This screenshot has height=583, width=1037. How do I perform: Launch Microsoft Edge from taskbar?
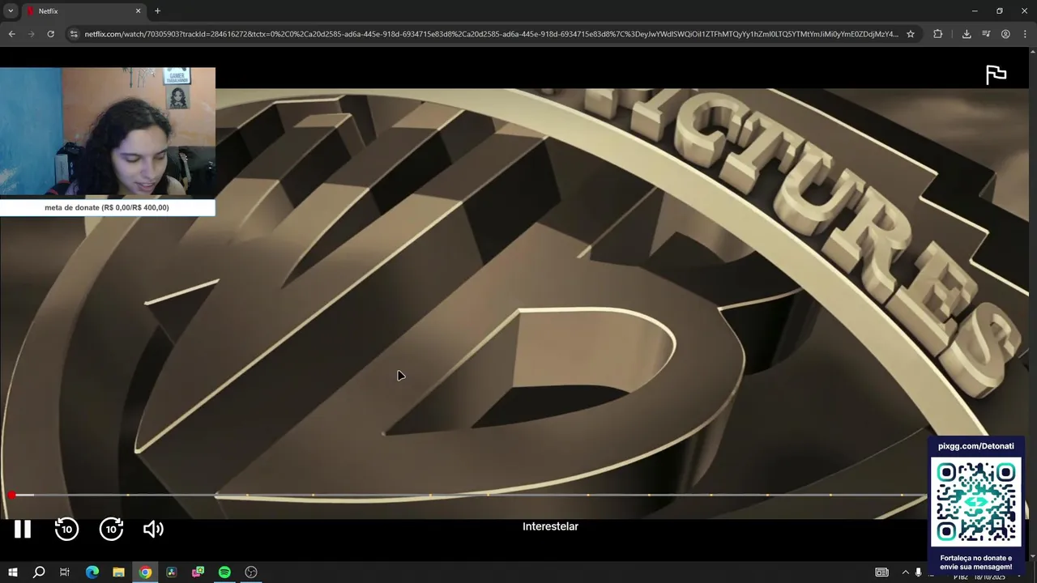(x=92, y=572)
